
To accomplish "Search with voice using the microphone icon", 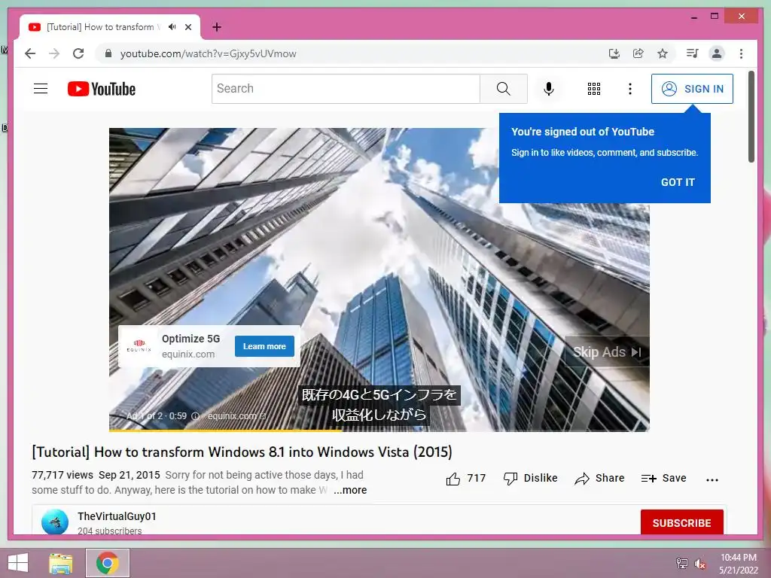I will [549, 89].
